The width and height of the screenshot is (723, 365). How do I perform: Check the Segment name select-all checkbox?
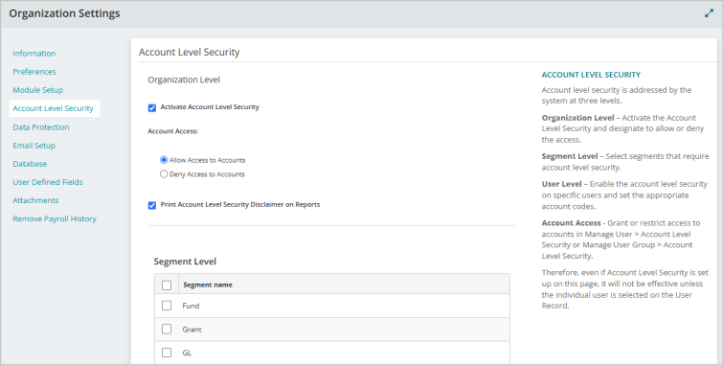[x=167, y=285]
